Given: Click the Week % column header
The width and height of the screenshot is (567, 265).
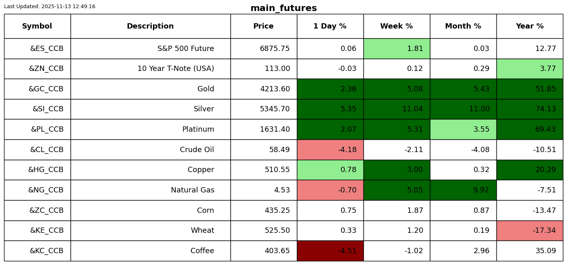Looking at the screenshot, I should (x=396, y=26).
